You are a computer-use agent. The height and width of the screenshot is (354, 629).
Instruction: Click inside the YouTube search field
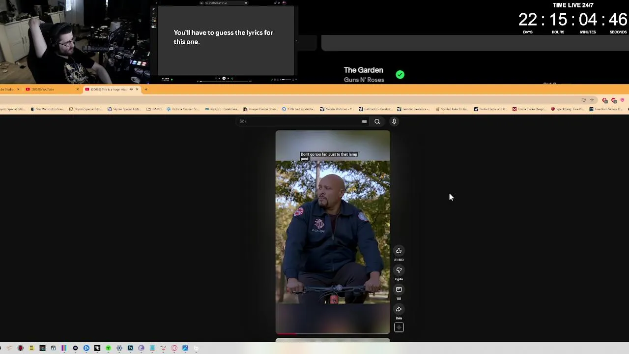click(x=302, y=121)
